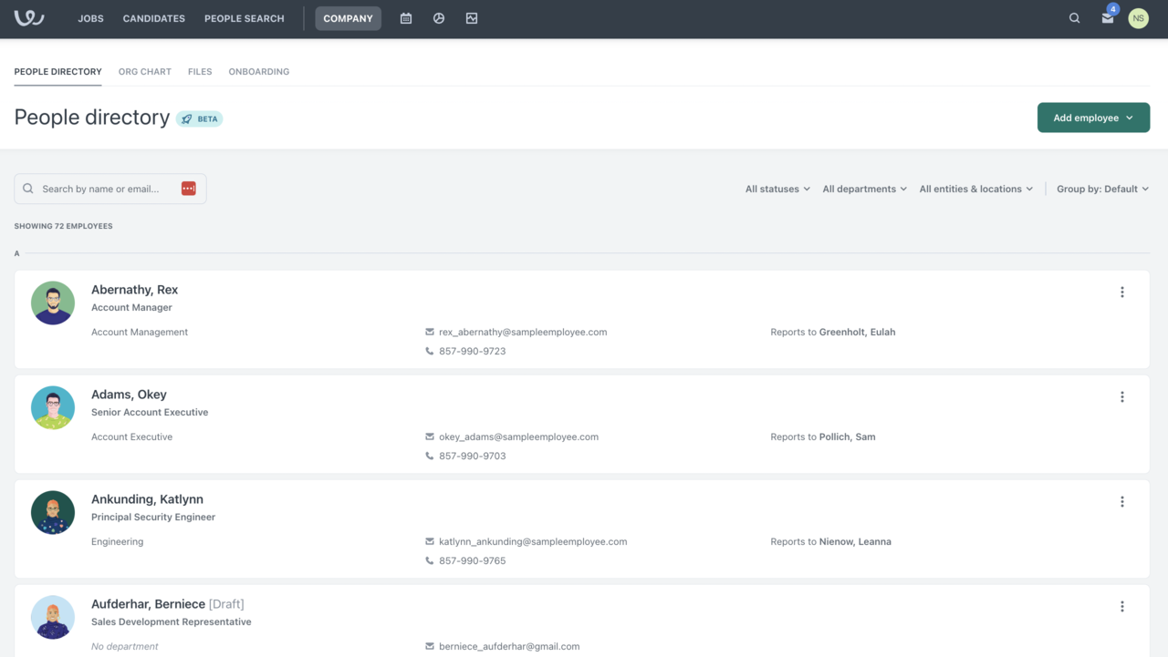The height and width of the screenshot is (657, 1168).
Task: Switch to Org Chart tab
Action: tap(145, 72)
